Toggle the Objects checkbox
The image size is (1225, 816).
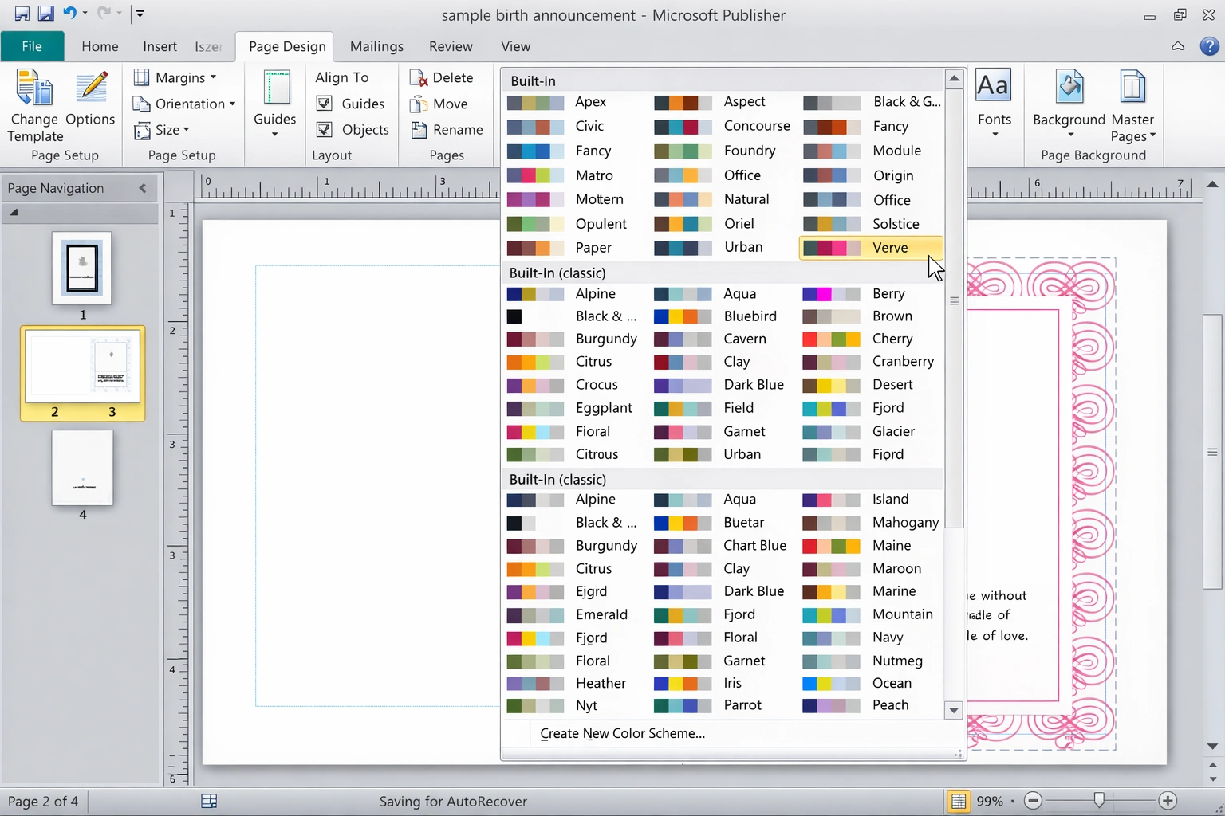[324, 129]
